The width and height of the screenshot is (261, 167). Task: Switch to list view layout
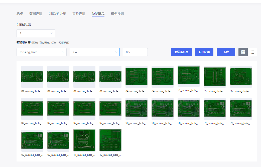252,52
